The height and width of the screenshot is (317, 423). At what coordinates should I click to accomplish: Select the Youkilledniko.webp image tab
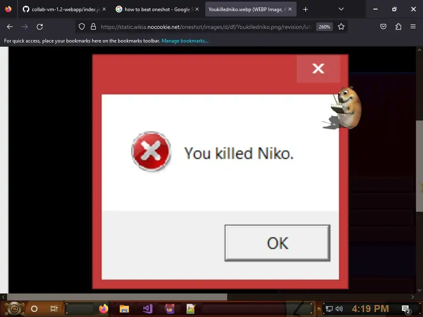point(251,9)
